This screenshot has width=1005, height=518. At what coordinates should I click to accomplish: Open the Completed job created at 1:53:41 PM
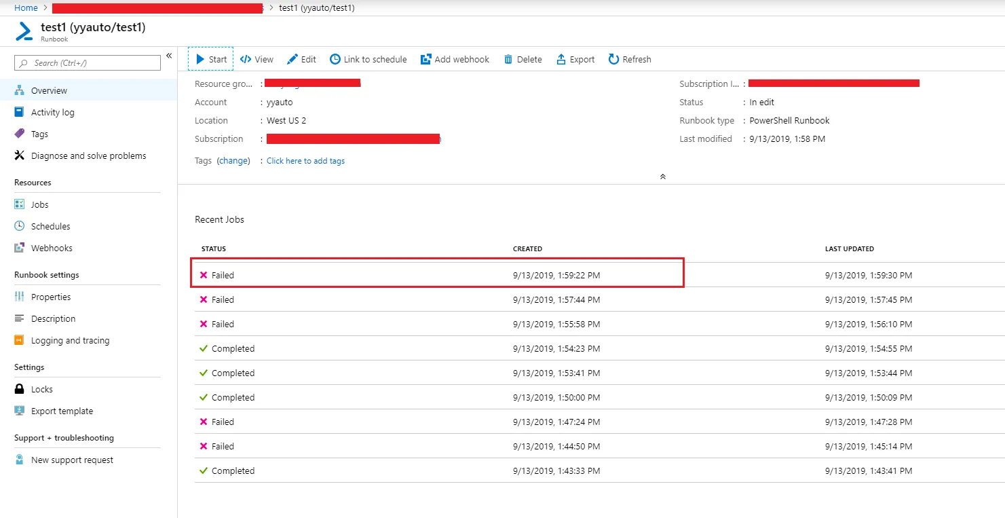[599, 373]
